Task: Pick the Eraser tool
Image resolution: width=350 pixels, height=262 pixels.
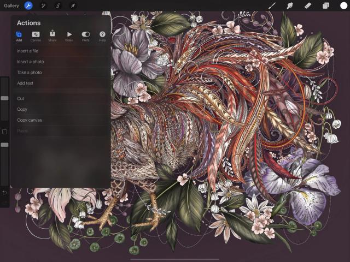Action: pyautogui.click(x=308, y=5)
